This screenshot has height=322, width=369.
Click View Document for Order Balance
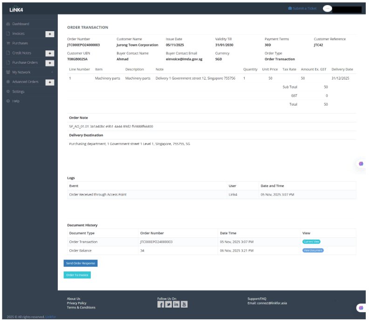click(313, 250)
